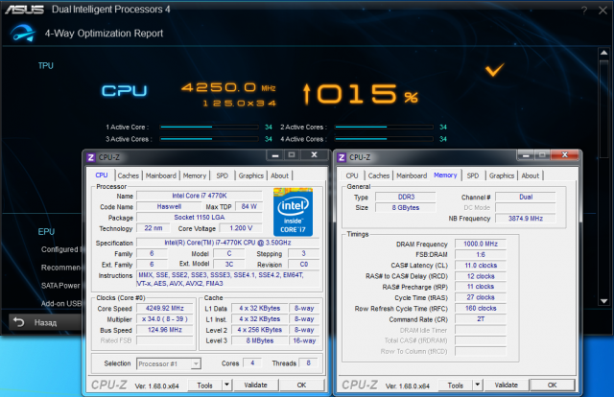This screenshot has height=397, width=614.
Task: Click the Core Voltage value 1.200 V
Action: click(x=241, y=228)
